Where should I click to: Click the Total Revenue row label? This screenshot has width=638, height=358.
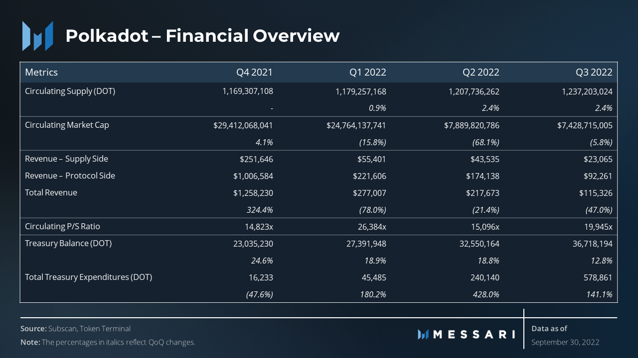51,192
